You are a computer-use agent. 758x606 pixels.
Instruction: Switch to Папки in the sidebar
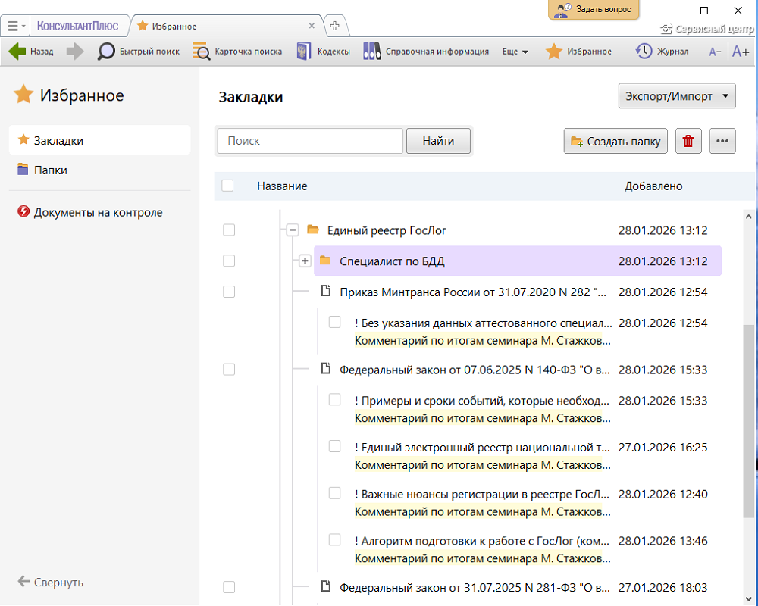(51, 170)
